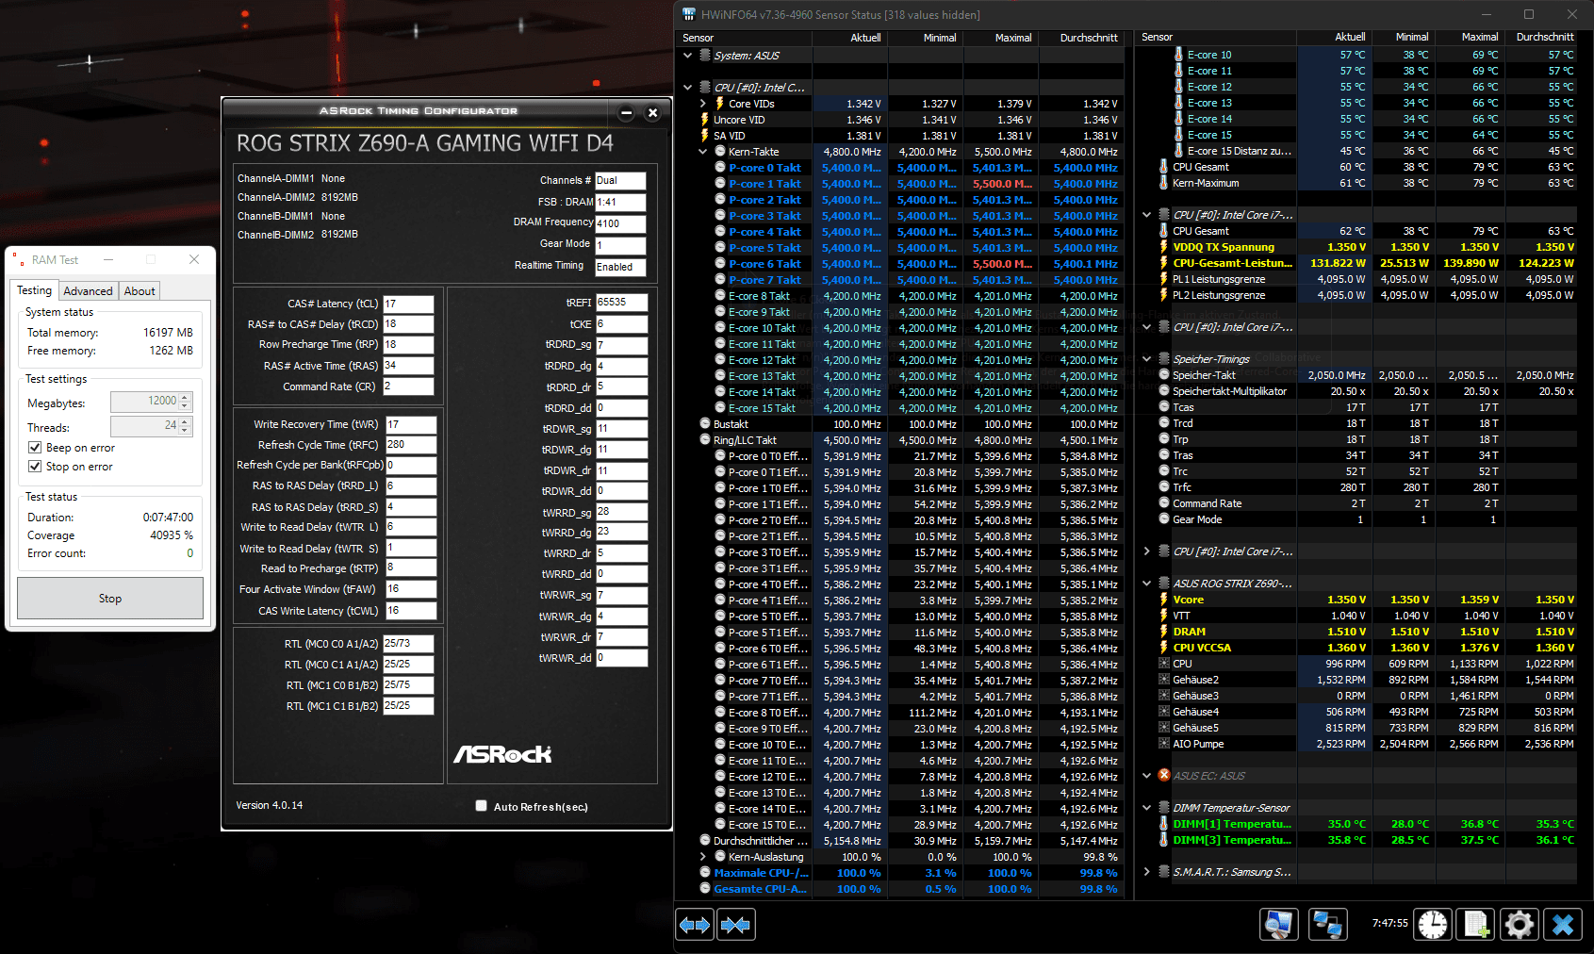Screen dimensions: 1594x954
Task: Click lightning icon beside CPU VCCSA
Action: [1164, 648]
